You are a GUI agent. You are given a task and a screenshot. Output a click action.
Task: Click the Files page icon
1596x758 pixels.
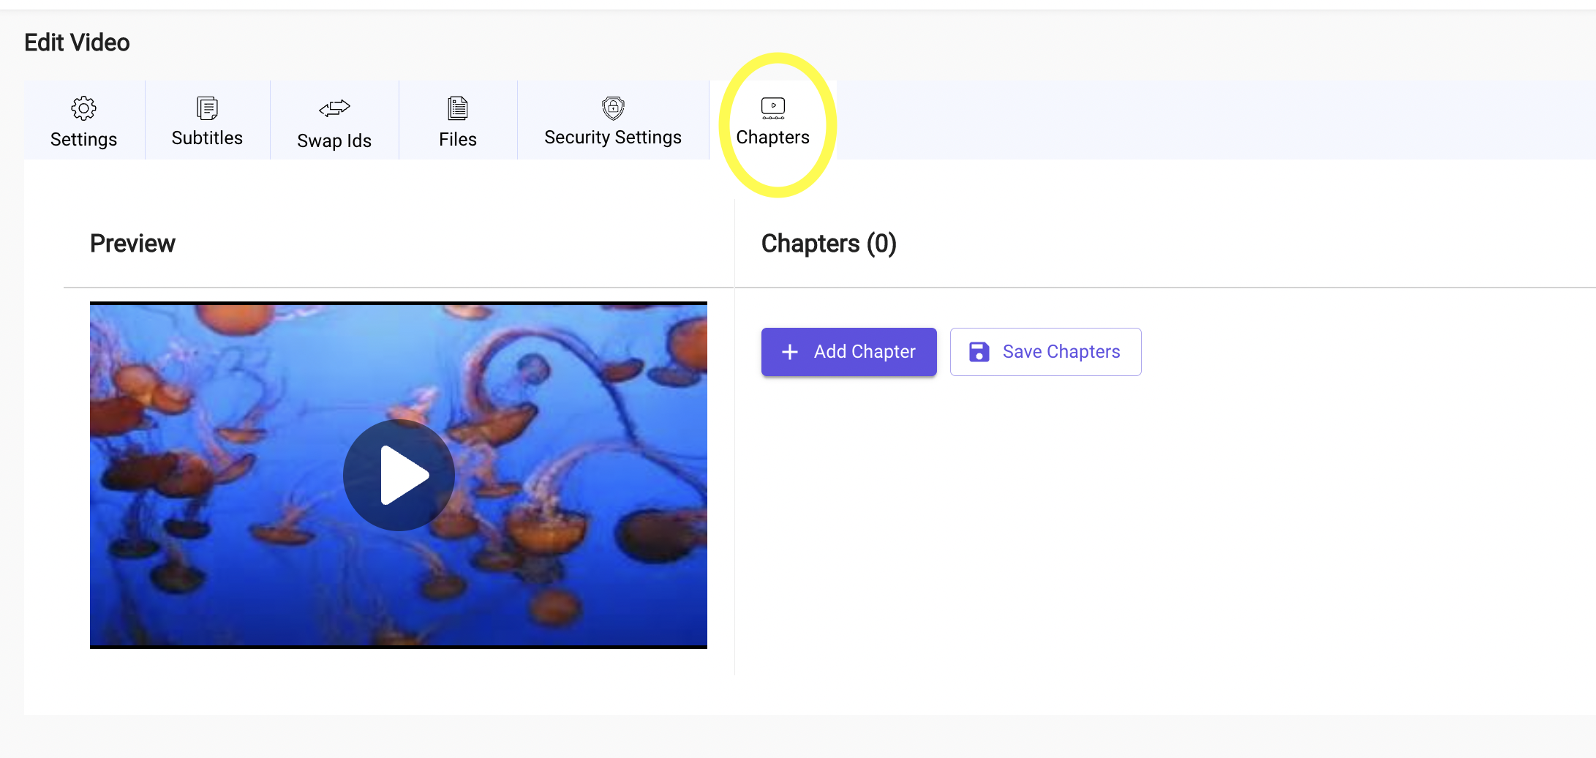tap(458, 108)
